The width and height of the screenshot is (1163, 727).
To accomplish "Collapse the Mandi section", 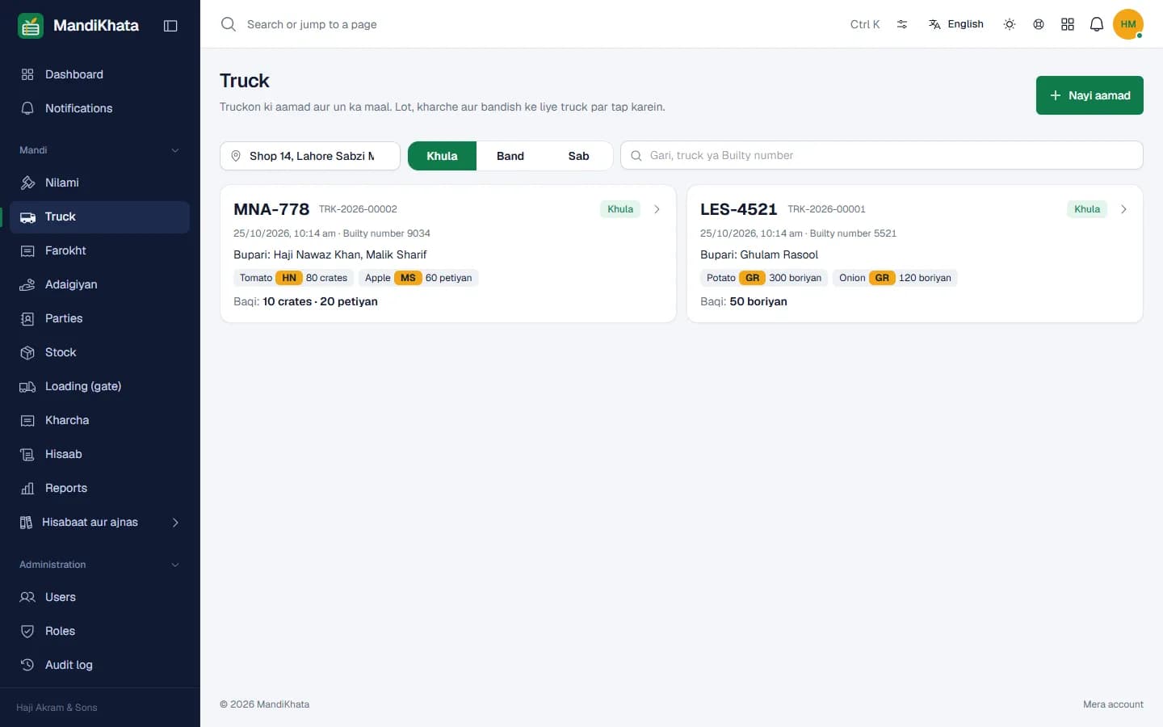I will (175, 150).
